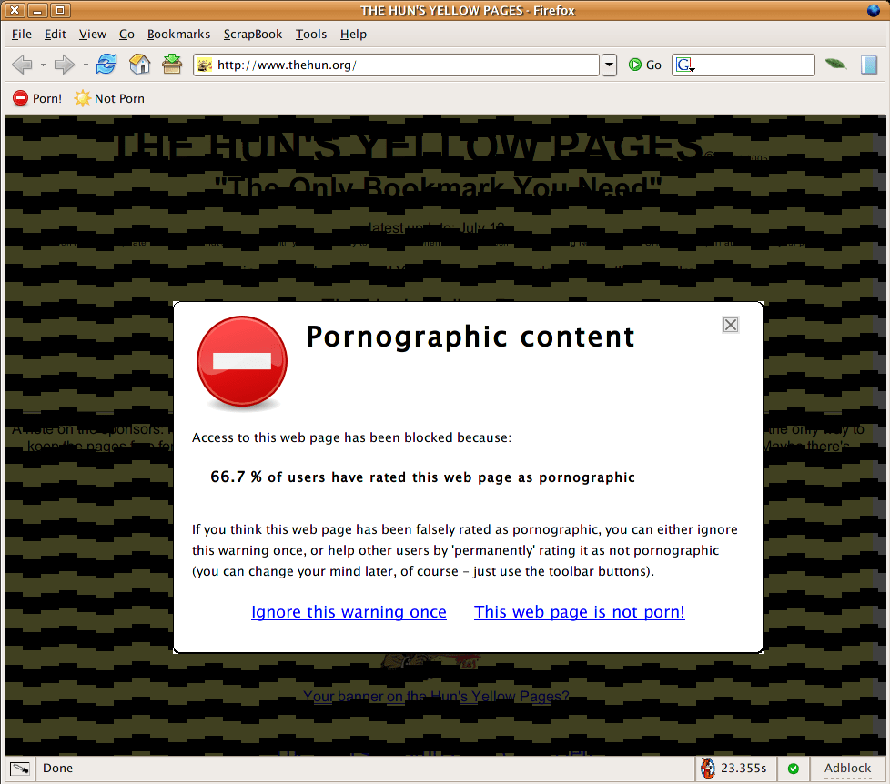Toggle the sidebar panel icon
Image resolution: width=890 pixels, height=784 pixels.
(869, 65)
